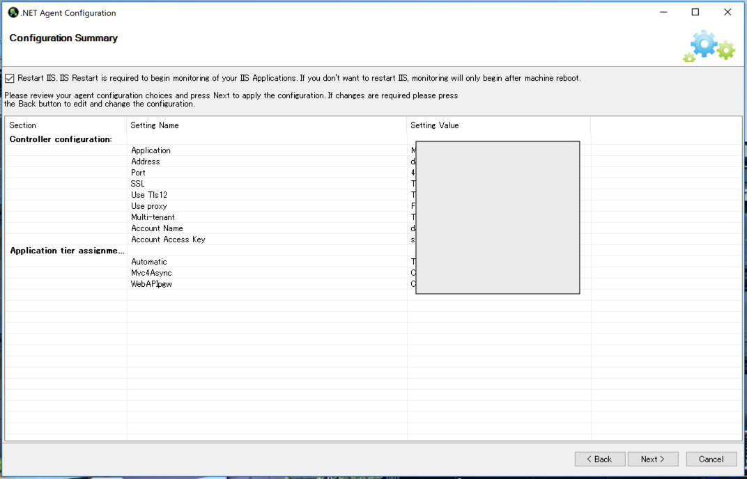Click the Back button
This screenshot has height=479, width=747.
point(599,459)
